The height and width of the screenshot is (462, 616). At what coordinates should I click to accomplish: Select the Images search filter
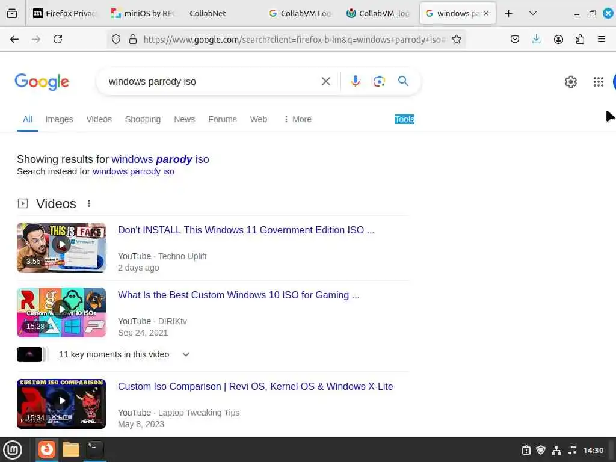pyautogui.click(x=59, y=119)
